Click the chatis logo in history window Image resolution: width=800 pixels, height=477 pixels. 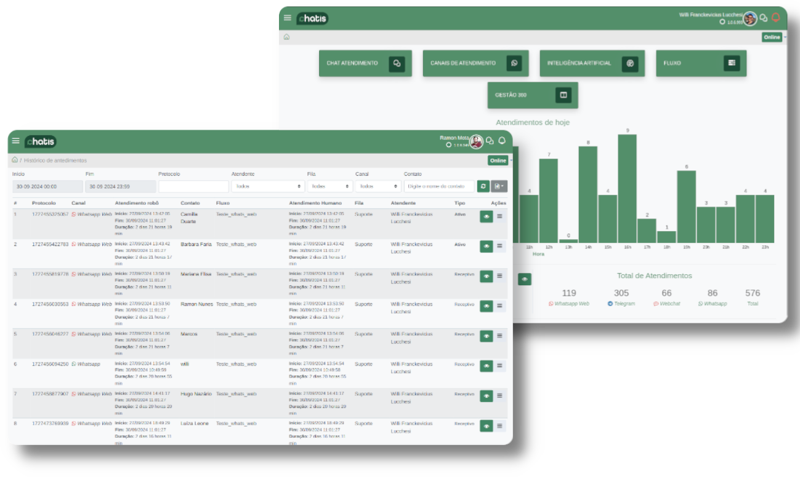point(41,141)
